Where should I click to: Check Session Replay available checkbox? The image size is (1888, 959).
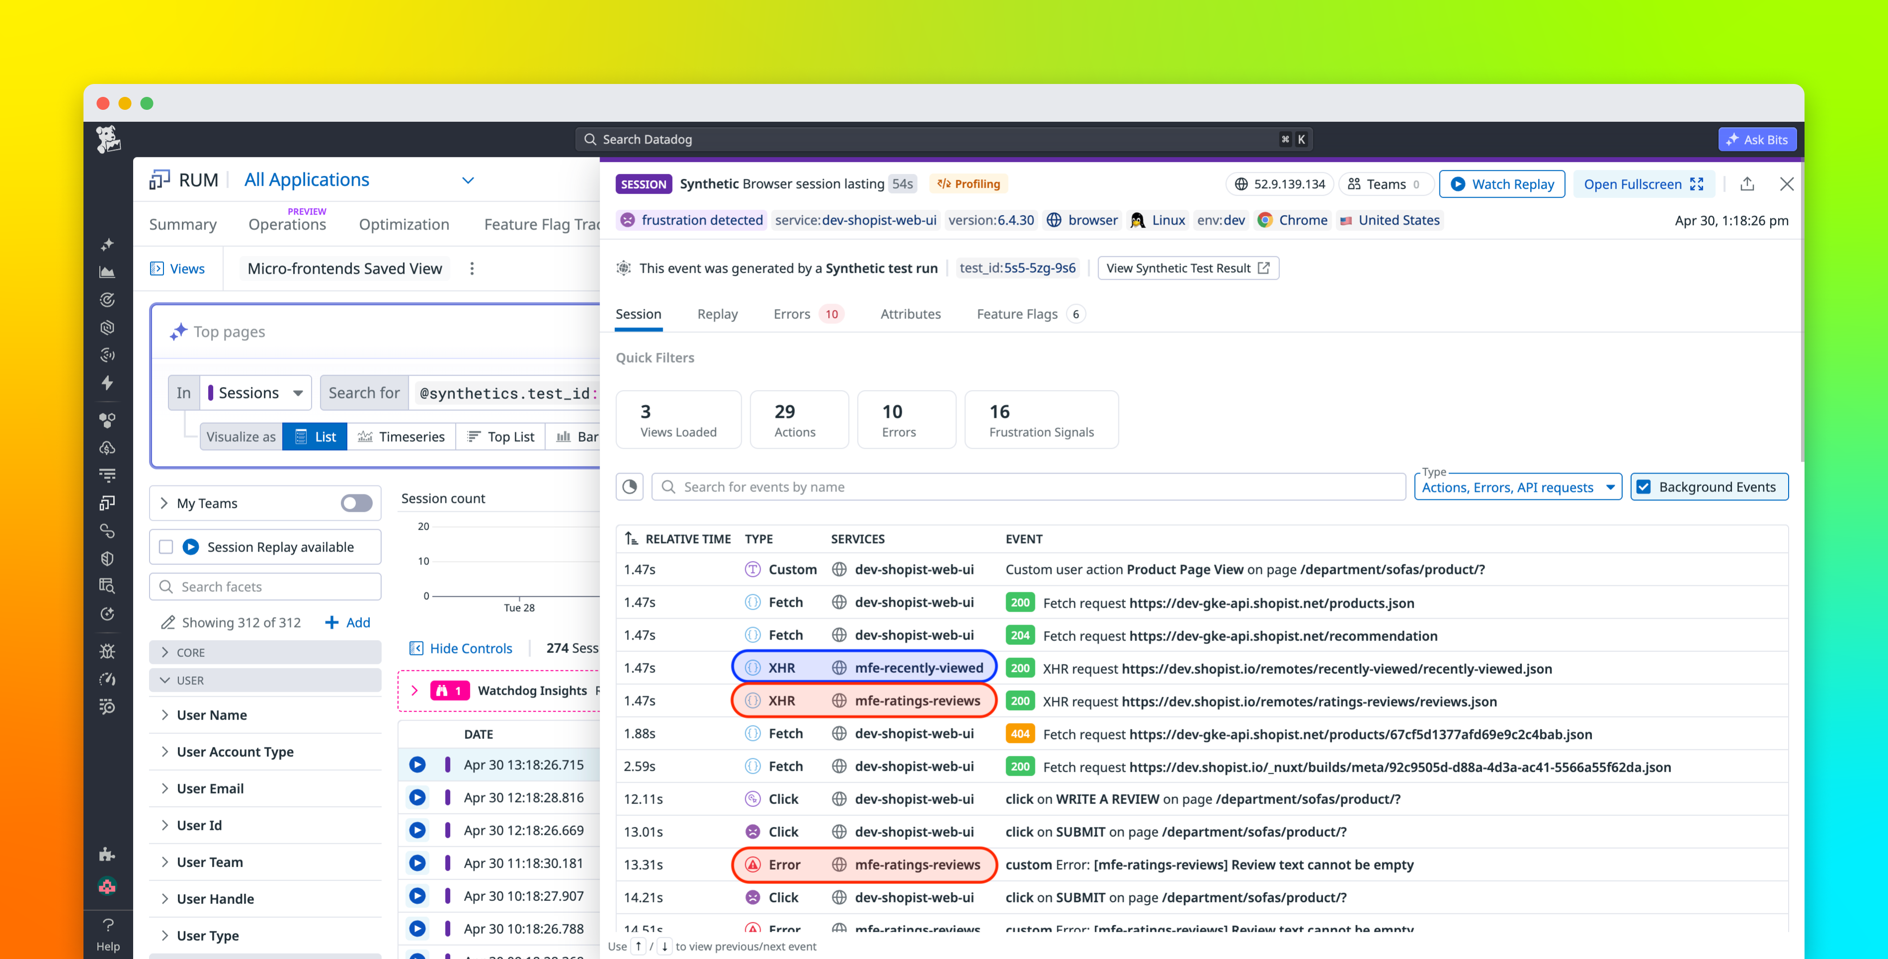pyautogui.click(x=166, y=547)
